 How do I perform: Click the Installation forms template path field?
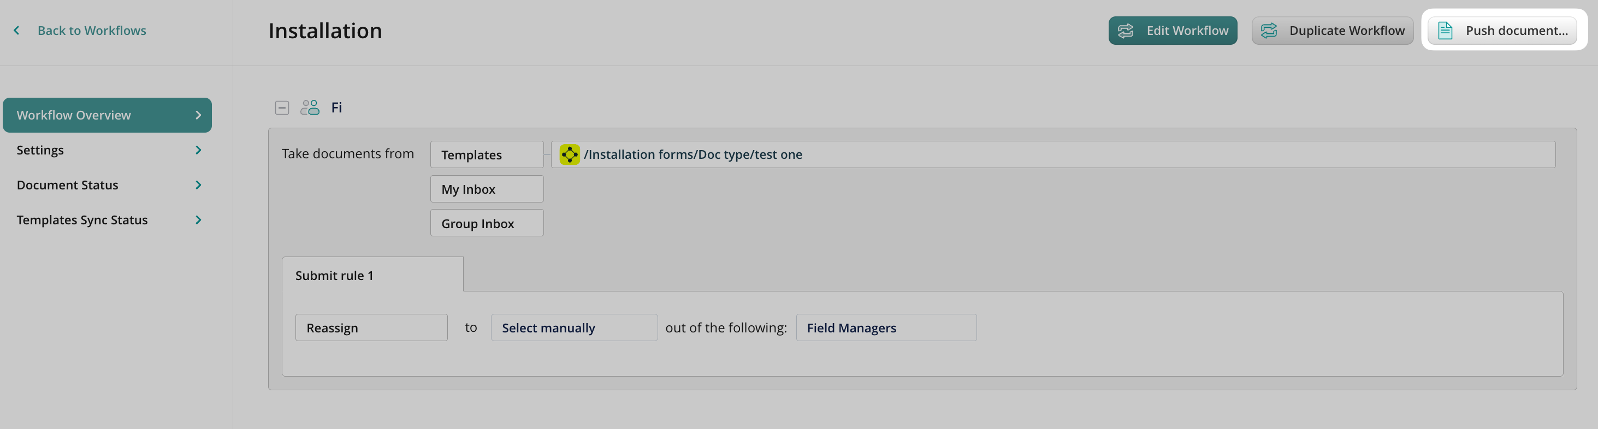pos(1055,154)
